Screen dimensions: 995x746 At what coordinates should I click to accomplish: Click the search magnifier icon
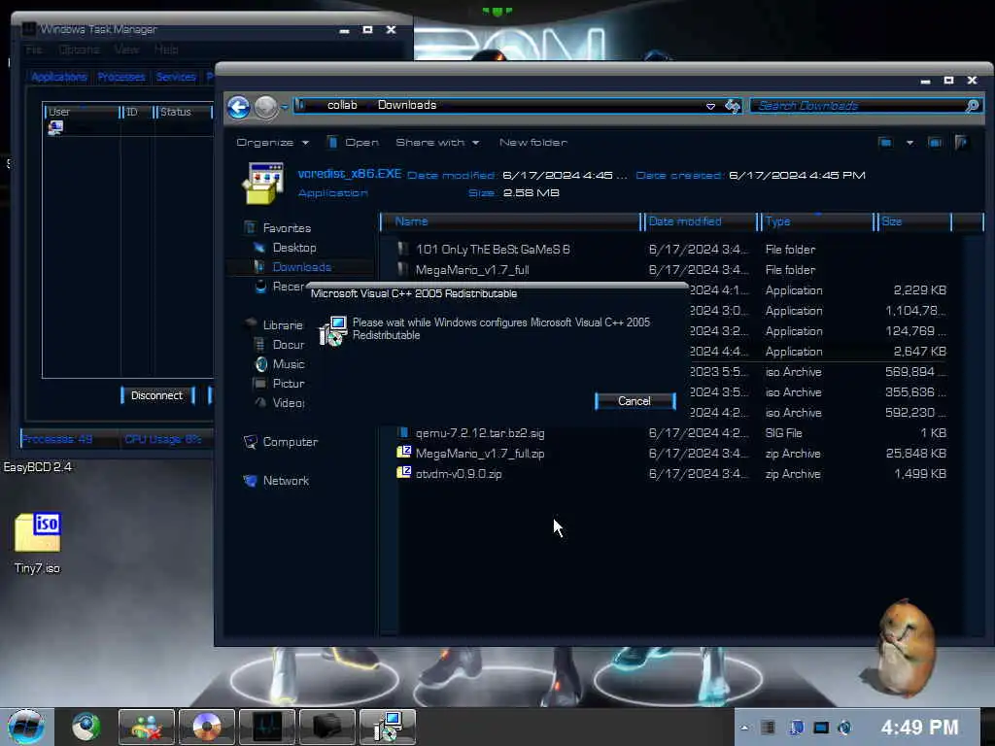972,106
